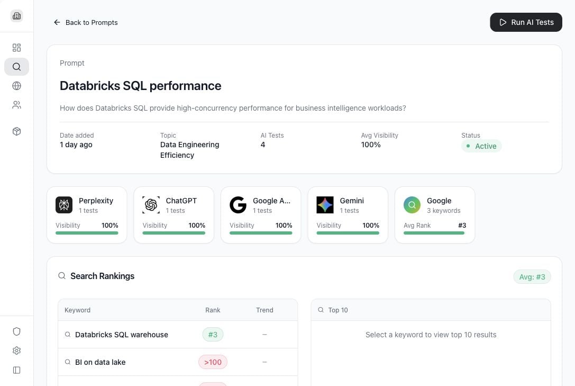
Task: Click the ChatGPT logo icon
Action: coord(151,205)
